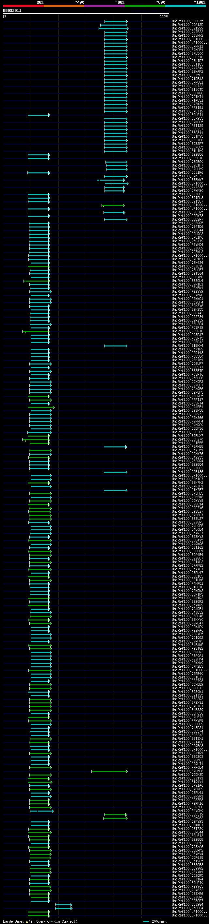Click the green ~80% legend segment
The image size is (209, 924).
tap(145, 6)
